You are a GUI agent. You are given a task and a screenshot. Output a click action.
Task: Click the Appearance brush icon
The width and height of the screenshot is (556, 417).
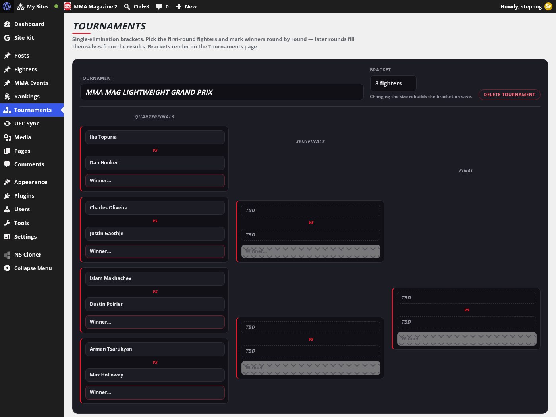pyautogui.click(x=7, y=182)
